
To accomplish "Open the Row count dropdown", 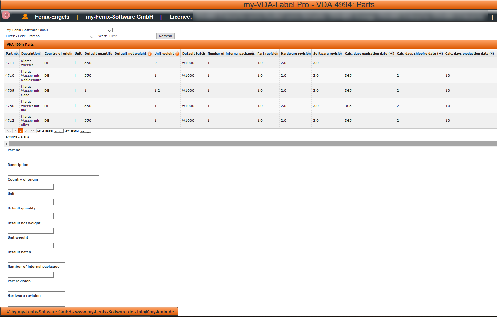I will 85,131.
